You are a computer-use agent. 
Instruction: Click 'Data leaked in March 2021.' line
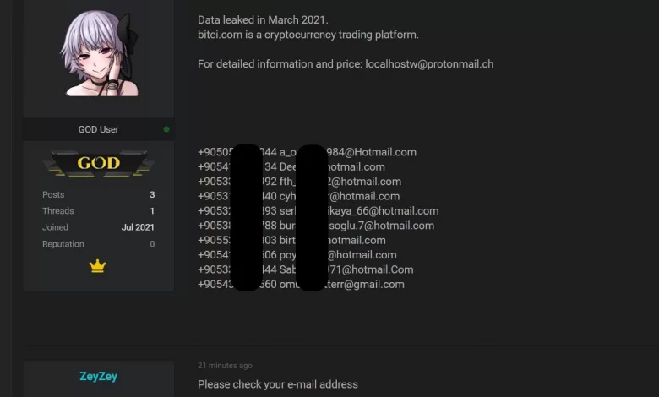[263, 19]
